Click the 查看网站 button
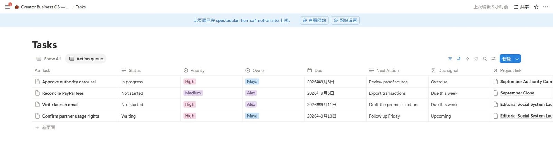Image resolution: width=553 pixels, height=142 pixels. (x=314, y=21)
